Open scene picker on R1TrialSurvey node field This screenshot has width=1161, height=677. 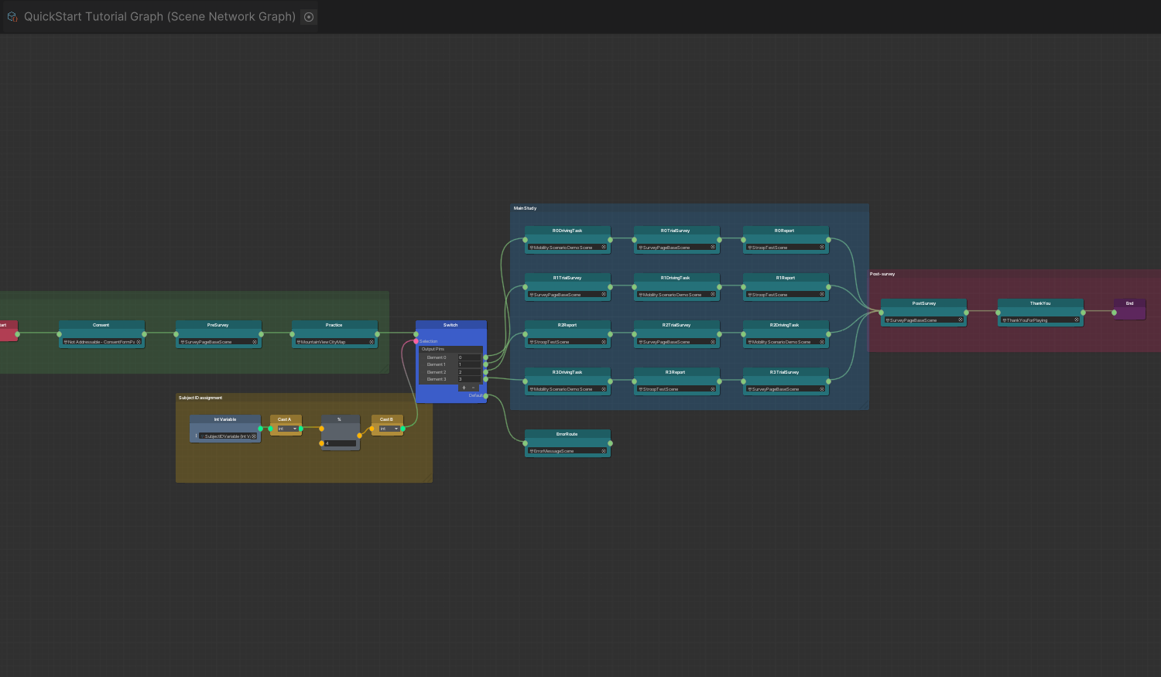pos(604,295)
